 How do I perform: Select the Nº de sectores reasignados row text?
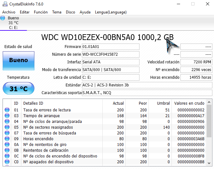point(48,127)
